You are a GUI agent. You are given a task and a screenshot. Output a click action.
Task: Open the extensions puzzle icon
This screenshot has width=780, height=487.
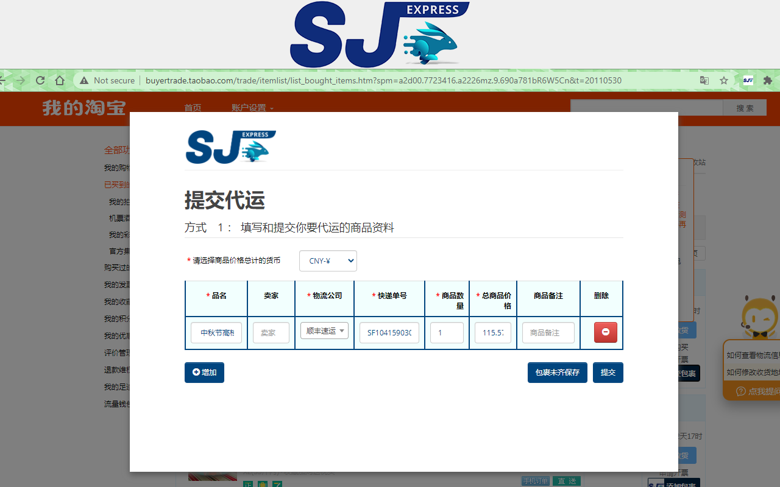[768, 80]
